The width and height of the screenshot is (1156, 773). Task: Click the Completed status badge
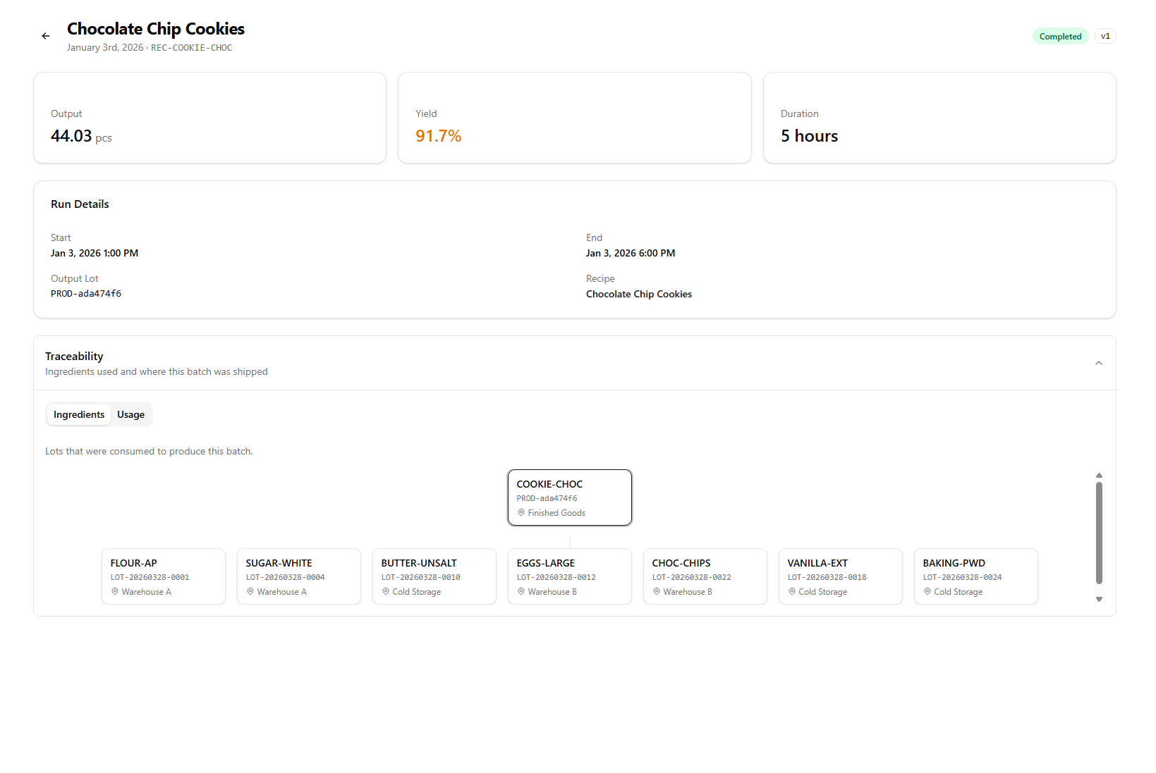click(x=1060, y=35)
